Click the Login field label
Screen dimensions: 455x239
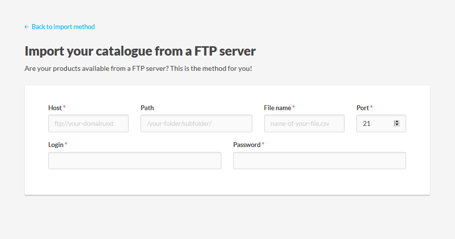coord(56,145)
